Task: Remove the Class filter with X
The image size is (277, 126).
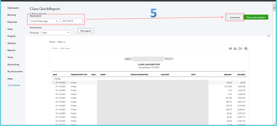Action: pos(64,42)
